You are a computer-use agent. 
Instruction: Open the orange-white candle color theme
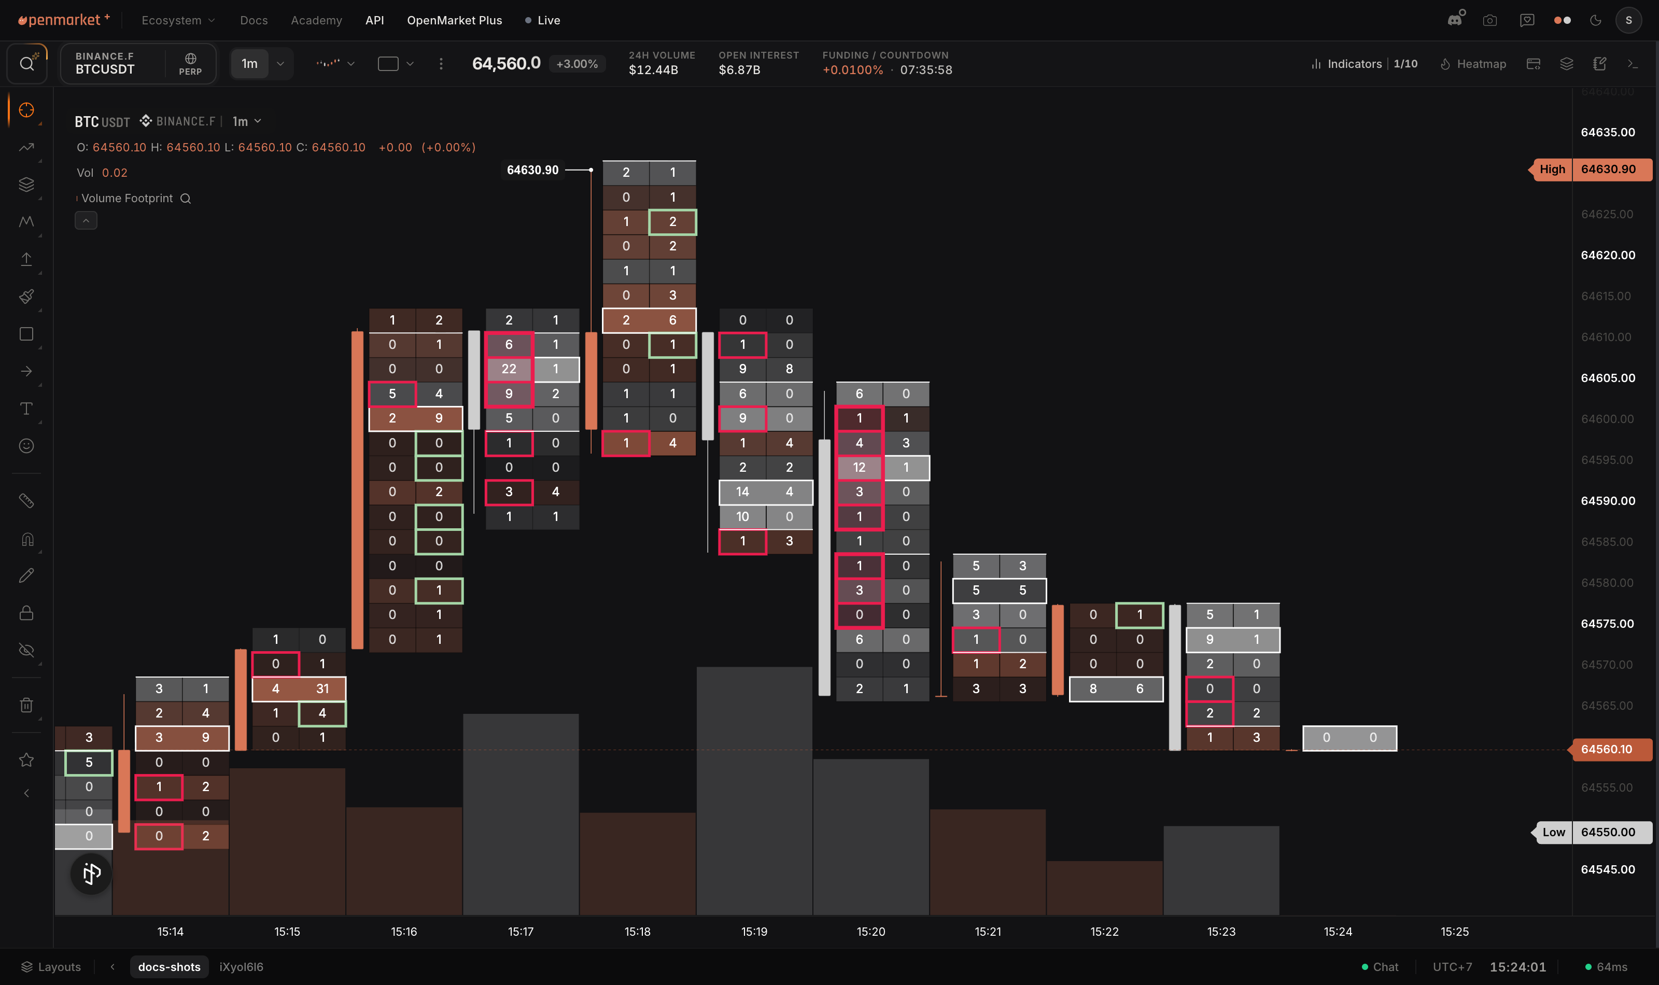pyautogui.click(x=1562, y=21)
